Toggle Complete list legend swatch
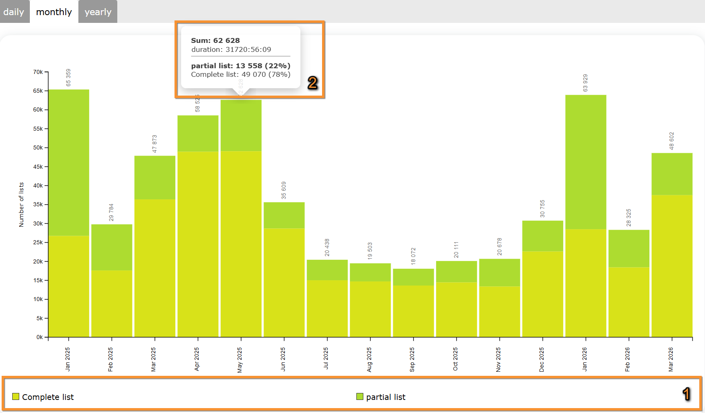This screenshot has width=705, height=413. 16,397
